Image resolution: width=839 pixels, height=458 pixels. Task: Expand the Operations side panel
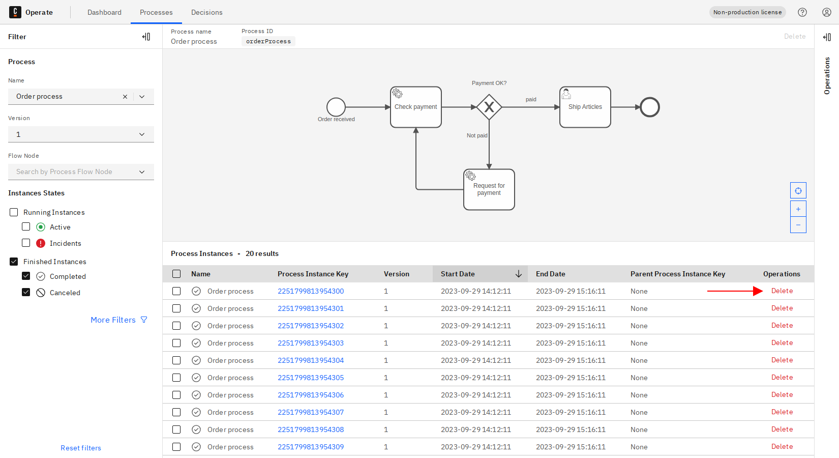[827, 37]
